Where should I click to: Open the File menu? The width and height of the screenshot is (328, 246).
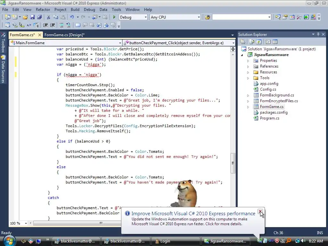coord(5,10)
